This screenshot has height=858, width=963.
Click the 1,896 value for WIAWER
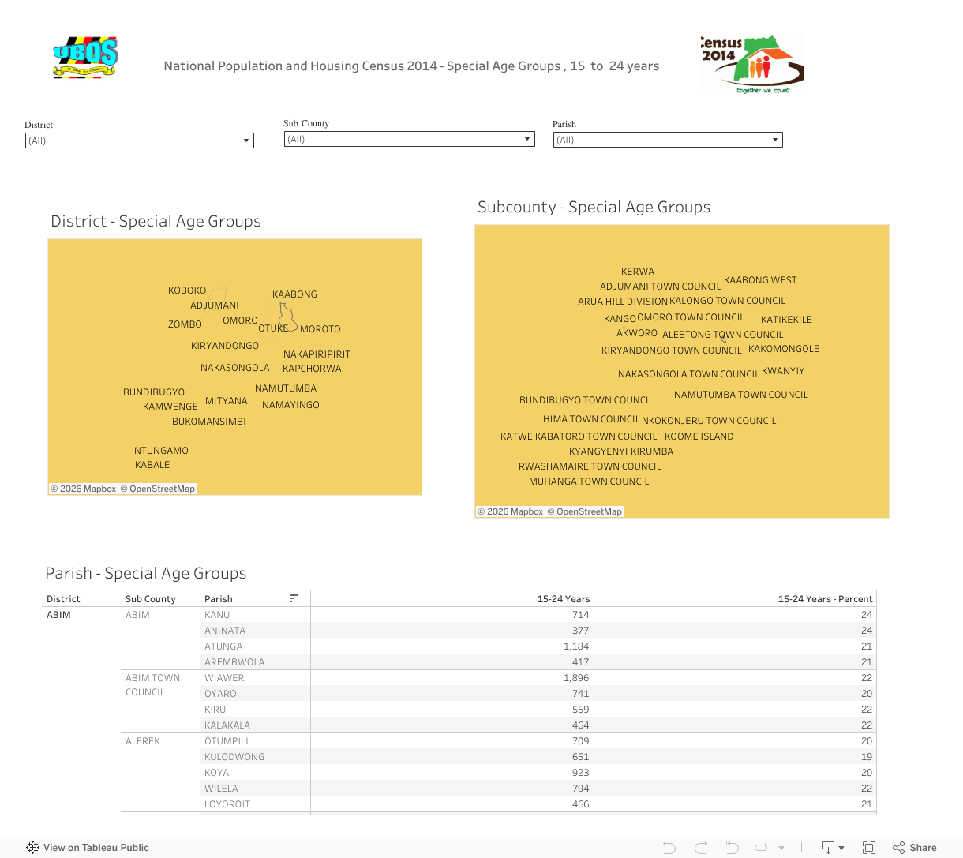(576, 678)
